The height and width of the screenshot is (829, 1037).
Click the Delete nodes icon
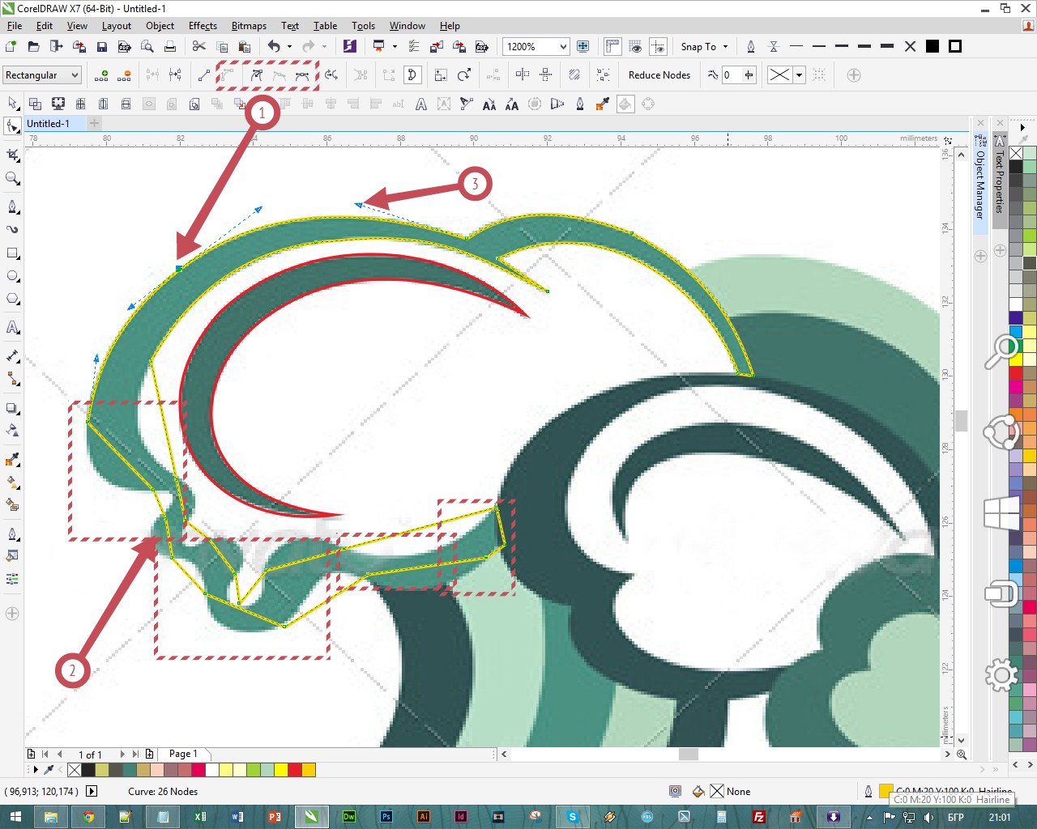pos(124,75)
